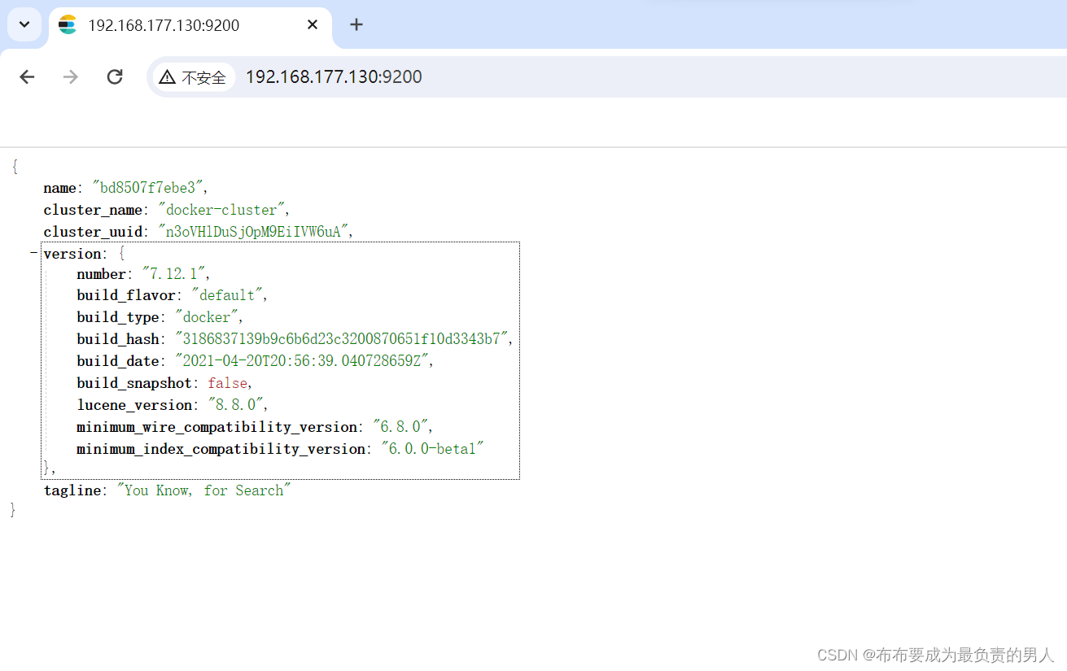Click the name key
This screenshot has height=671, width=1067.
click(59, 188)
